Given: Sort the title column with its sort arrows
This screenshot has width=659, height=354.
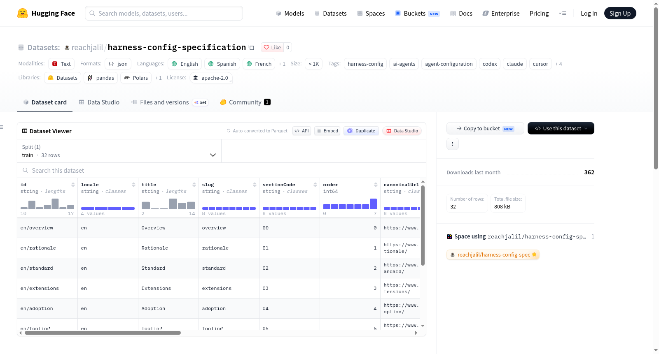Looking at the screenshot, I should (x=194, y=185).
